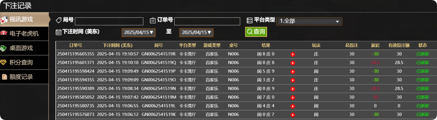Focus the 订单号 input field
This screenshot has height=120, width=437.
click(x=207, y=21)
